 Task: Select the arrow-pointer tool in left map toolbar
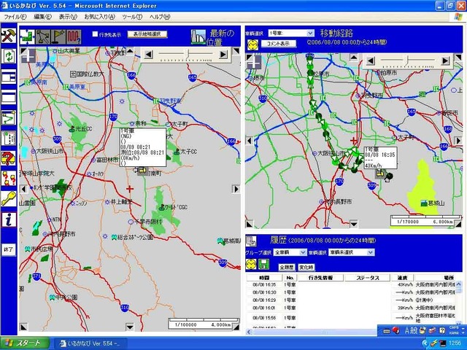coord(43,37)
